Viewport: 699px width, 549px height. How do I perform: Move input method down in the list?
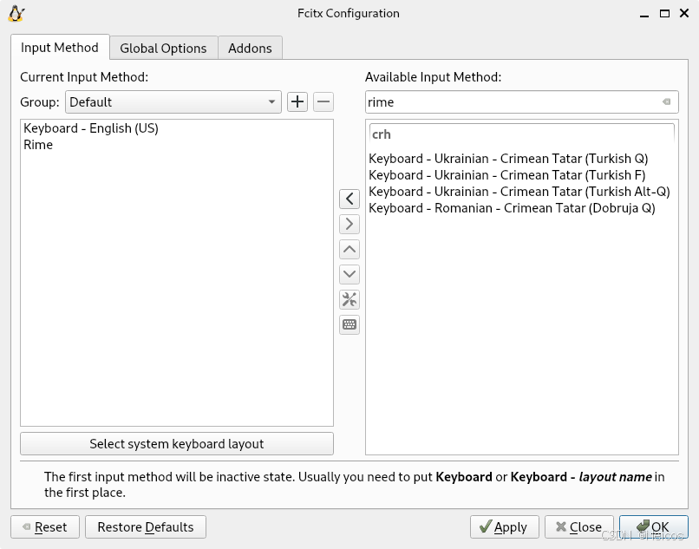pyautogui.click(x=349, y=274)
